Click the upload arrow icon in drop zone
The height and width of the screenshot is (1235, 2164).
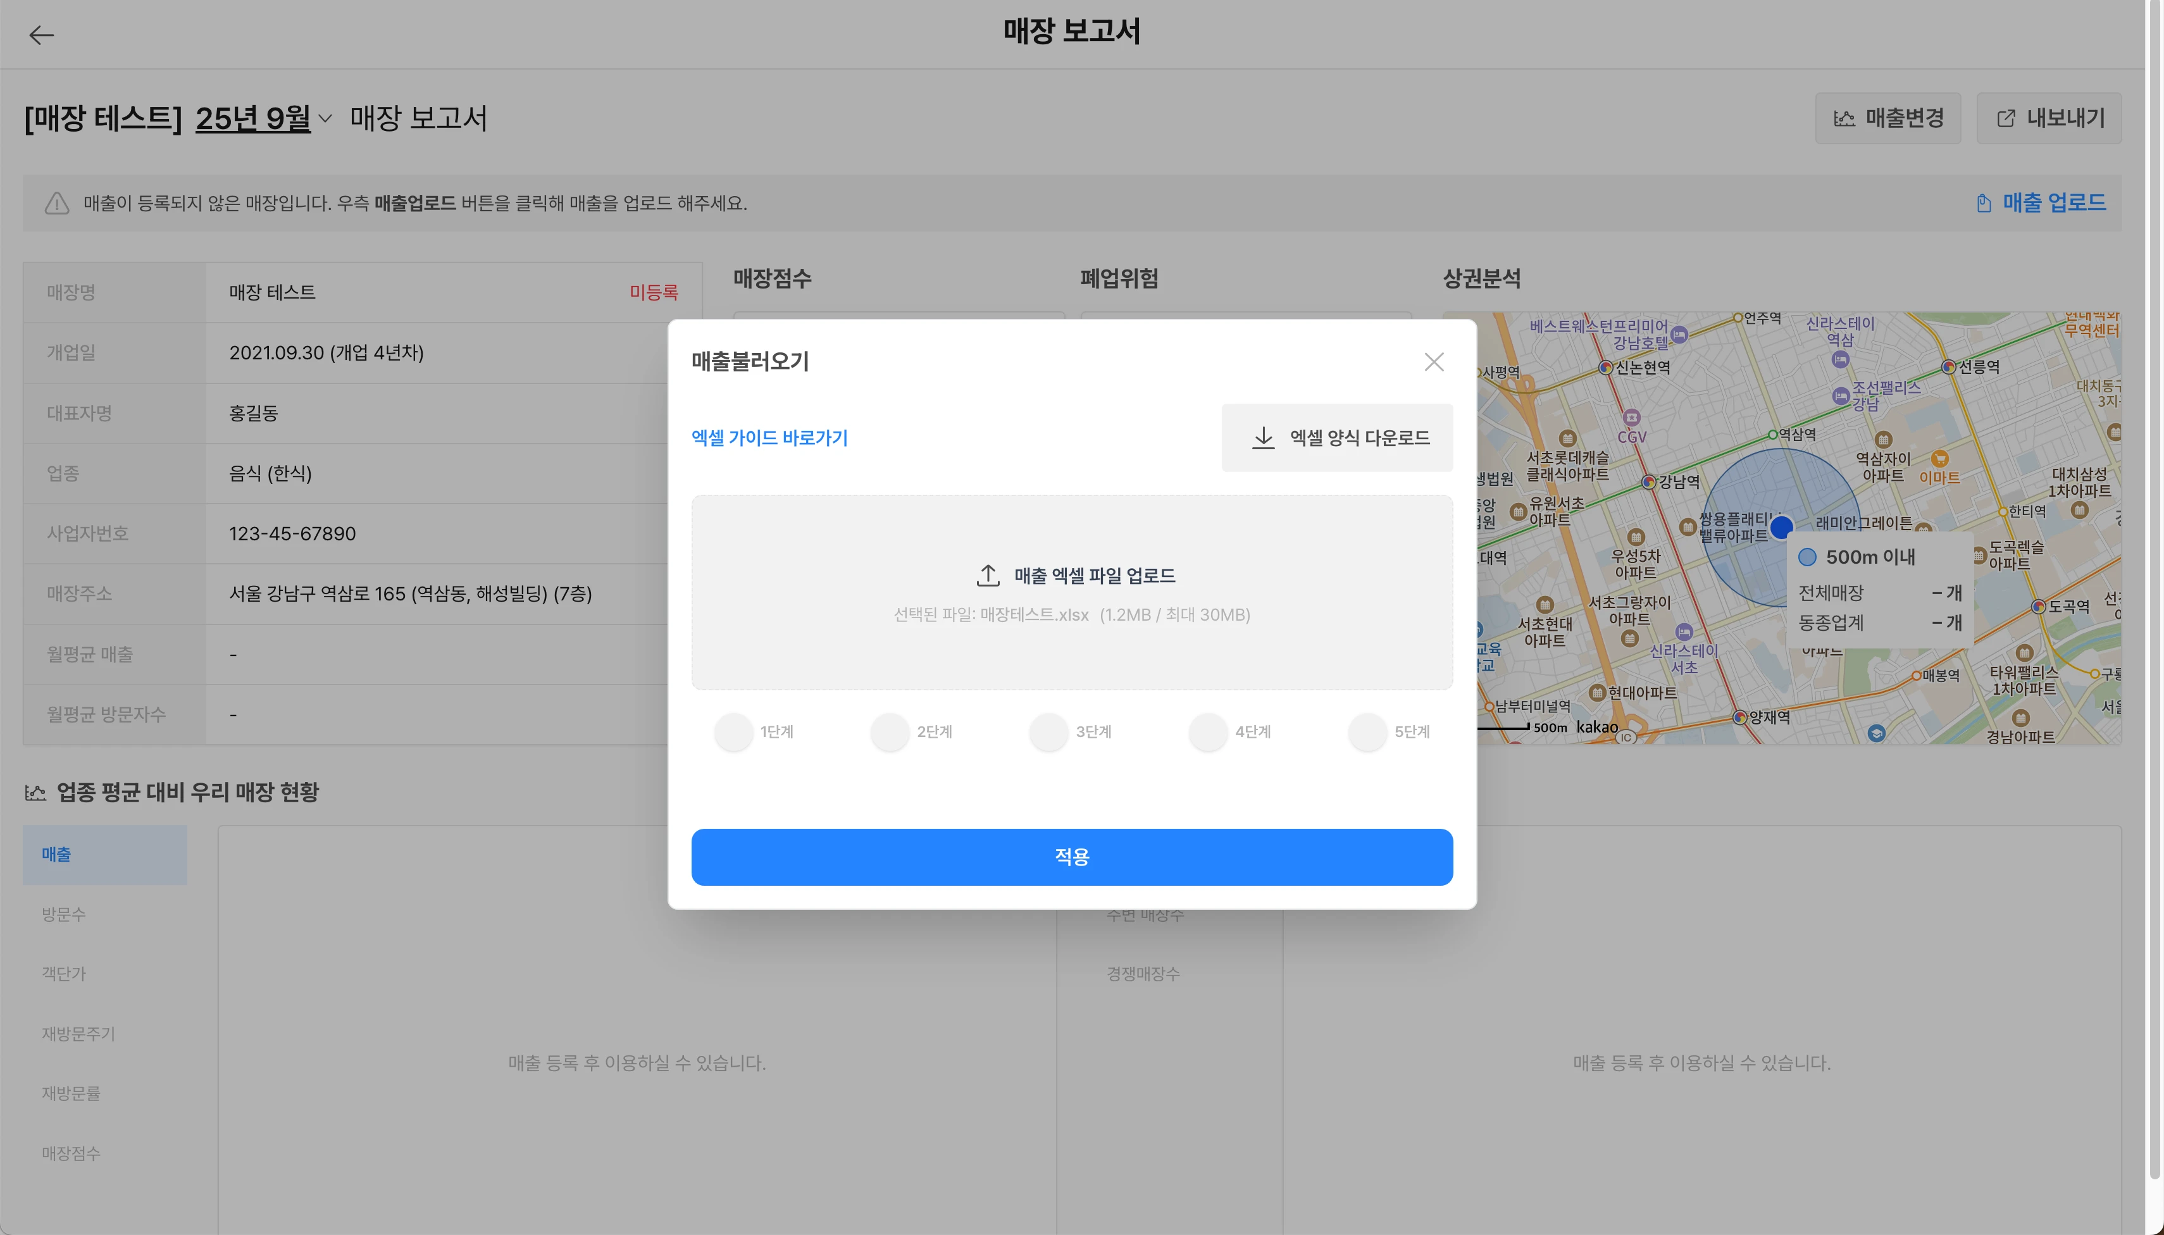tap(988, 575)
